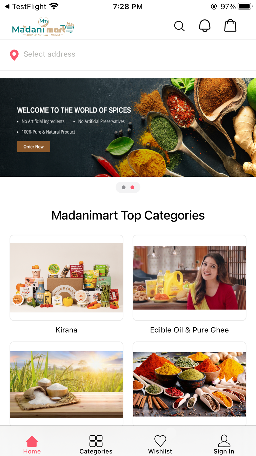Tap the Sign In person icon

[x=224, y=441]
